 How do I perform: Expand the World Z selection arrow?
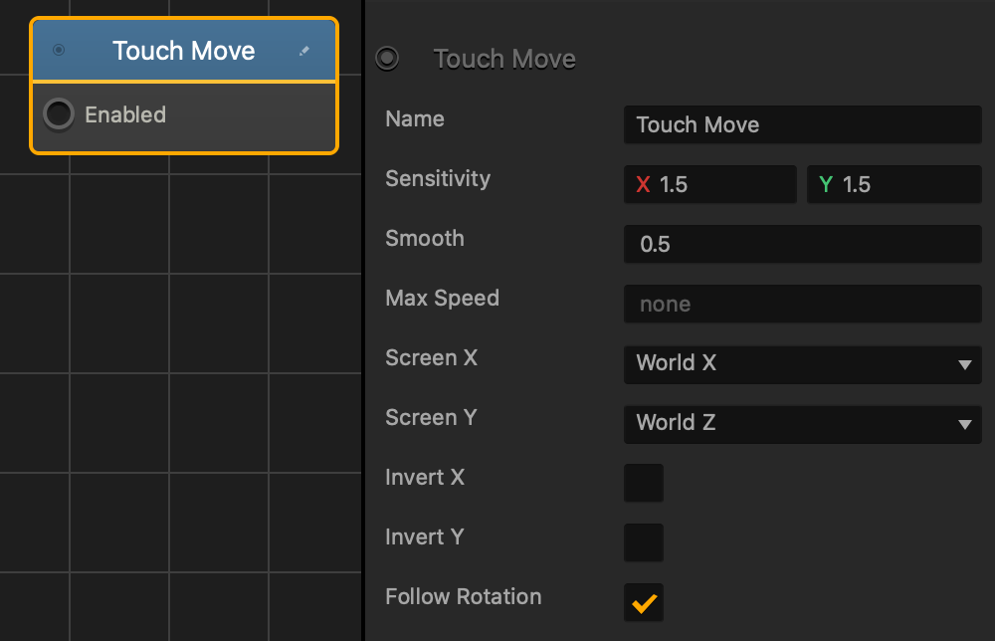click(962, 424)
